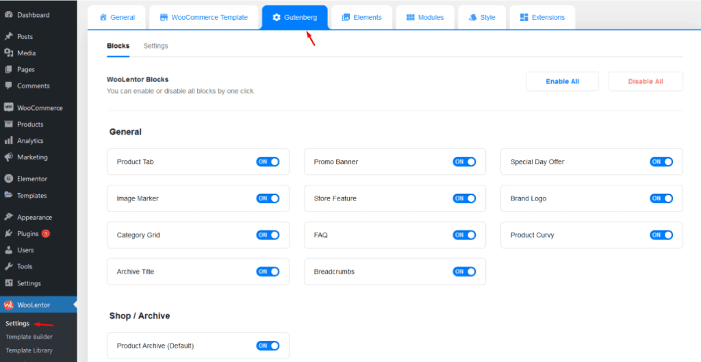
Task: Click the Plugins icon in sidebar
Action: (x=8, y=233)
